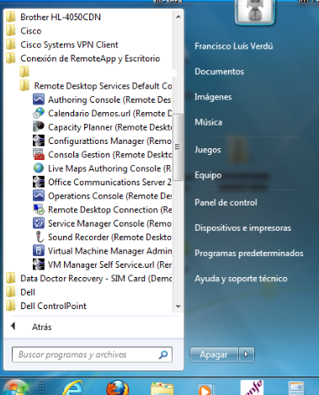The width and height of the screenshot is (319, 395).
Task: Open Francisco Luis Verdú personal folder
Action: [x=234, y=46]
